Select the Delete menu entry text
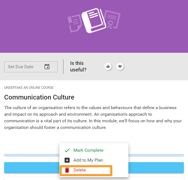188x180 pixels. (x=80, y=170)
